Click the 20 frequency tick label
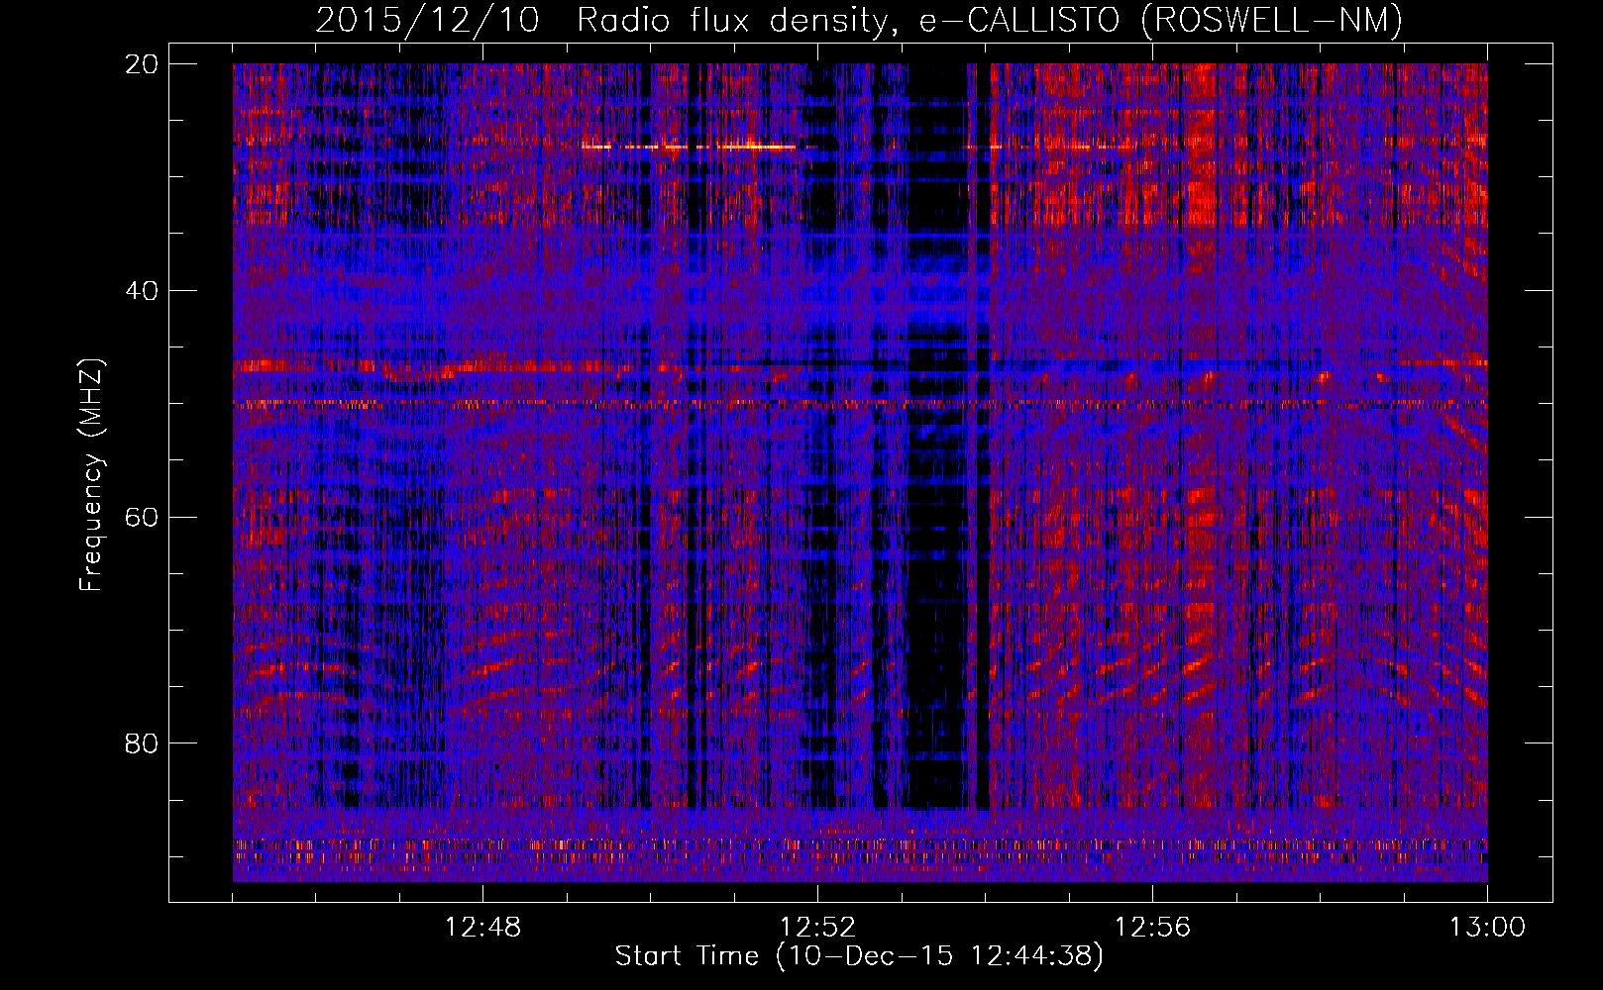The height and width of the screenshot is (990, 1603). (142, 64)
